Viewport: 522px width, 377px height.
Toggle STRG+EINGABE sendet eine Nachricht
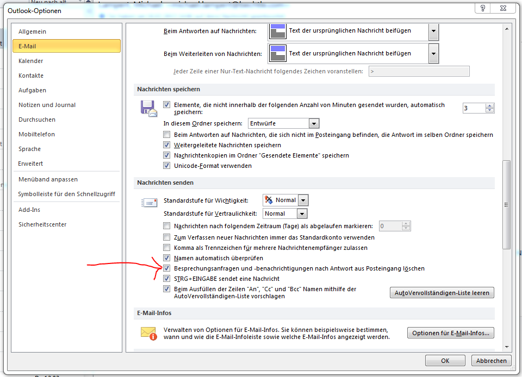[x=166, y=279]
